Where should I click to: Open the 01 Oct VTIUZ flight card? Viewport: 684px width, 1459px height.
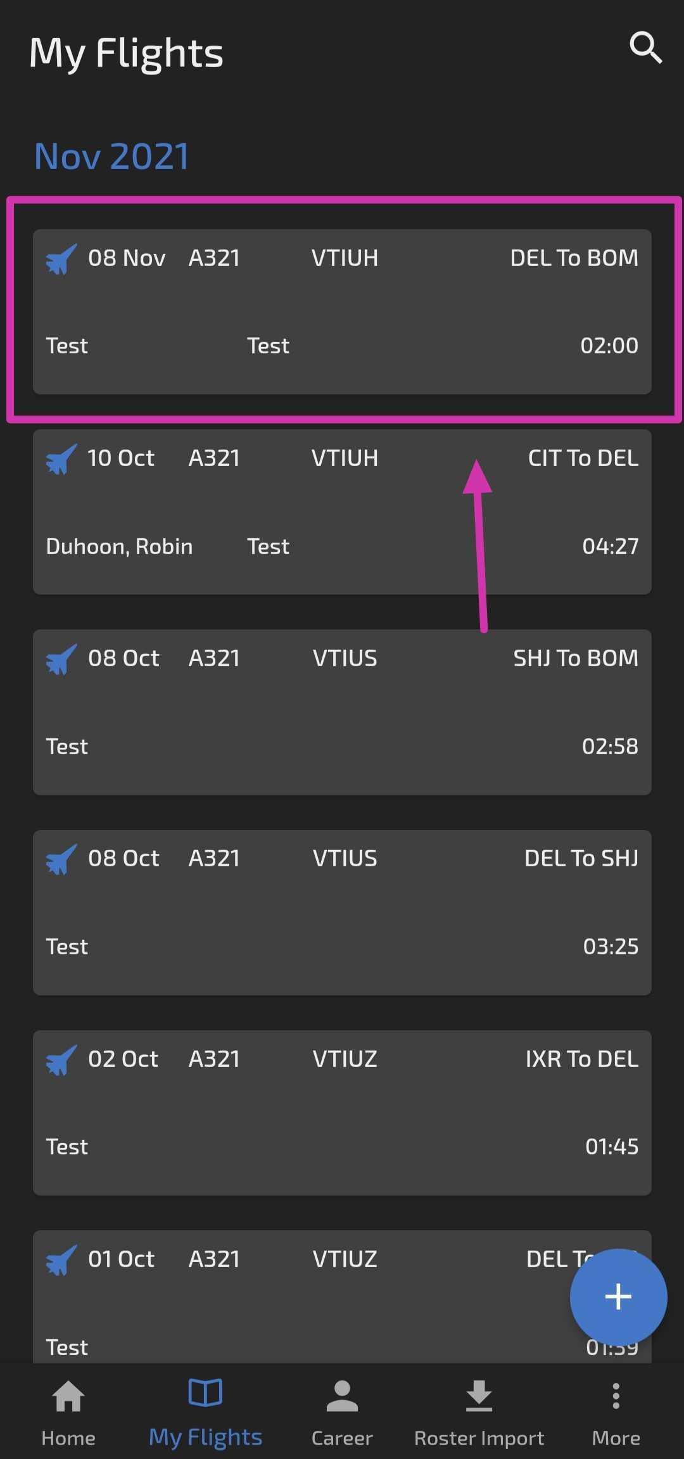coord(342,1296)
